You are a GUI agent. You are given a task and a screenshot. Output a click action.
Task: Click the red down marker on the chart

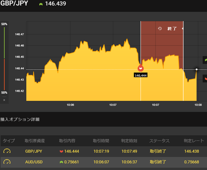point(141,68)
